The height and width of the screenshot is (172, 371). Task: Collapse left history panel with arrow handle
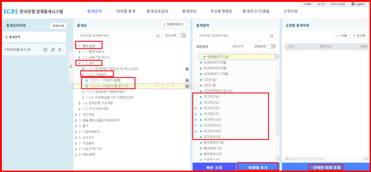(x=71, y=67)
